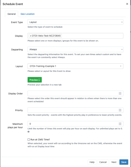Open the Event Type dropdown
Image resolution: width=131 pixels, height=167 pixels.
pyautogui.click(x=75, y=22)
